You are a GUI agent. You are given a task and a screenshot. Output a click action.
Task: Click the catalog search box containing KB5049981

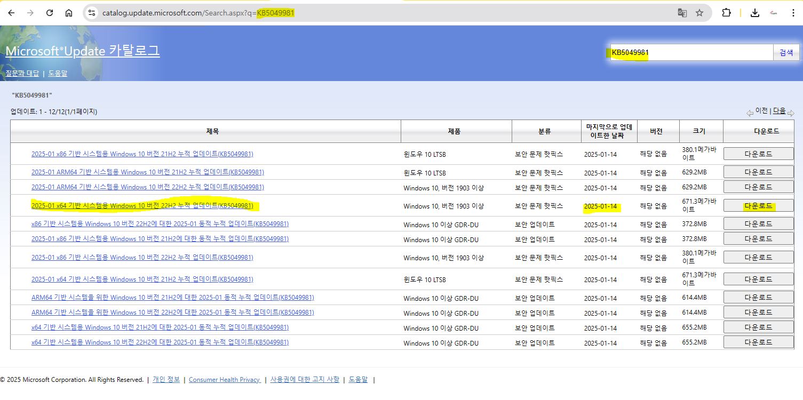(691, 52)
